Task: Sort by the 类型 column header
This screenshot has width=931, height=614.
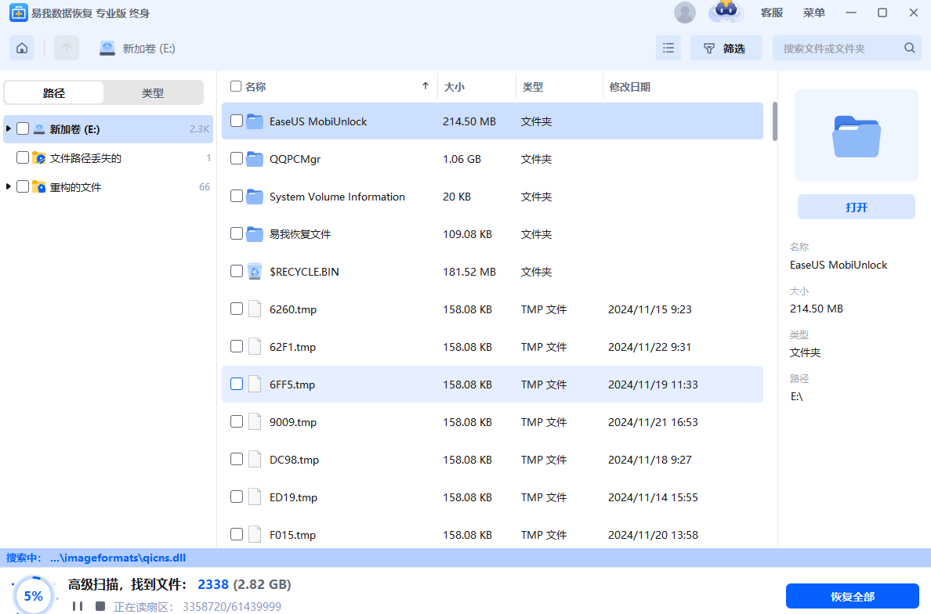Action: (x=533, y=87)
